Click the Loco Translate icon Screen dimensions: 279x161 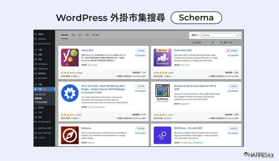(x=36, y=133)
